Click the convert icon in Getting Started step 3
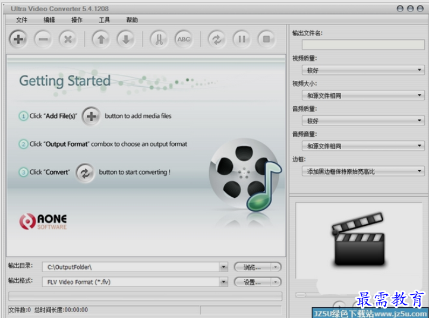The height and width of the screenshot is (318, 429). [x=85, y=173]
